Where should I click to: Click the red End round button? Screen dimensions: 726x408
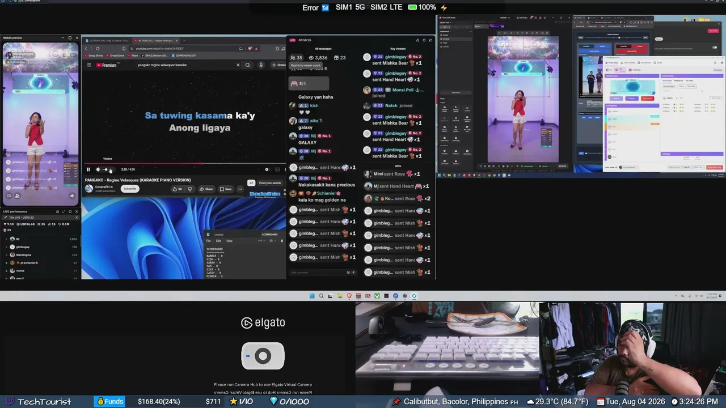tap(648, 99)
